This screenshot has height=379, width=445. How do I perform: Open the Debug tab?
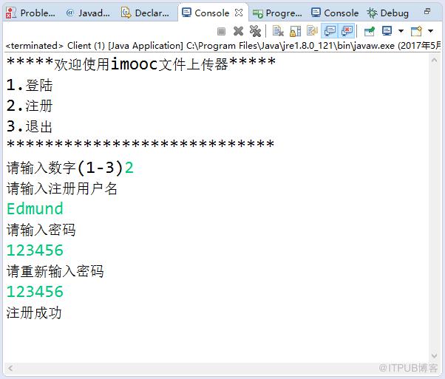pyautogui.click(x=387, y=13)
